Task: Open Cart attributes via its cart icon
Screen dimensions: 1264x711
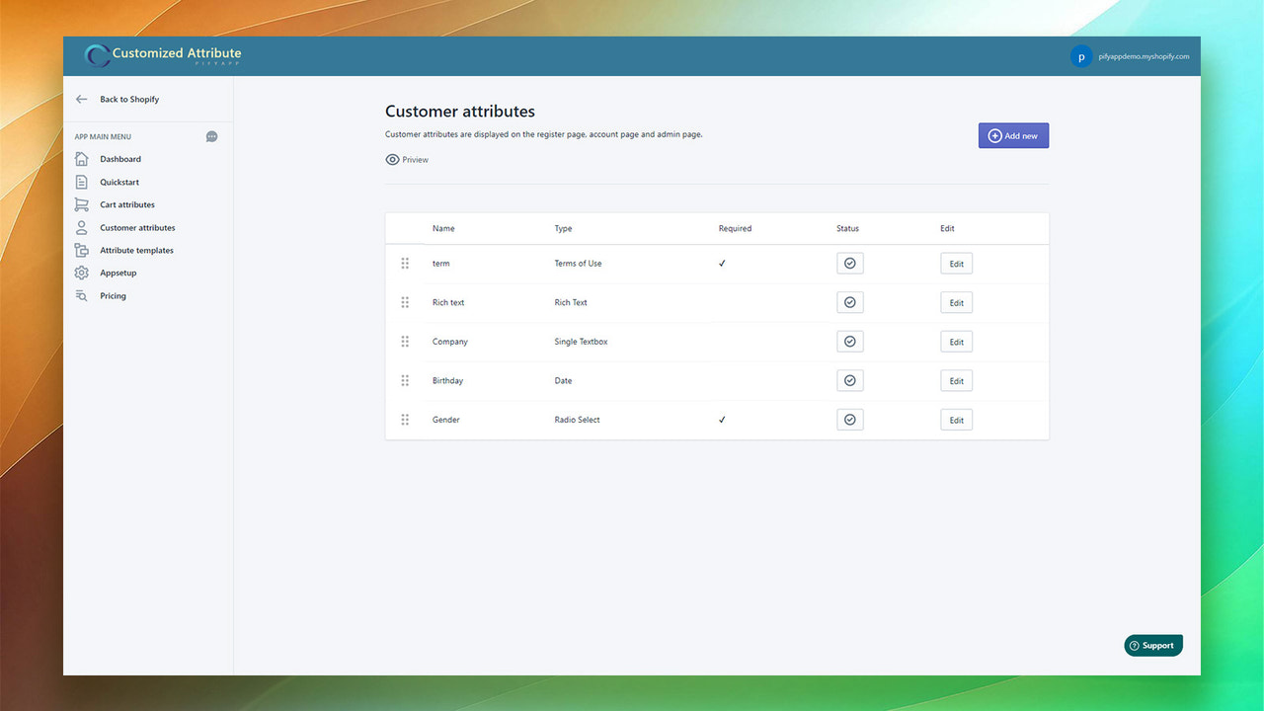Action: tap(80, 204)
